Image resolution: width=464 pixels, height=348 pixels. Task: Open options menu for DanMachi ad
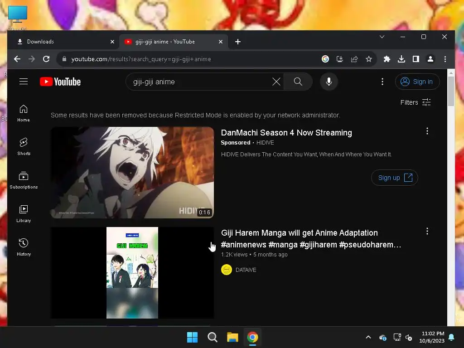[x=427, y=131]
